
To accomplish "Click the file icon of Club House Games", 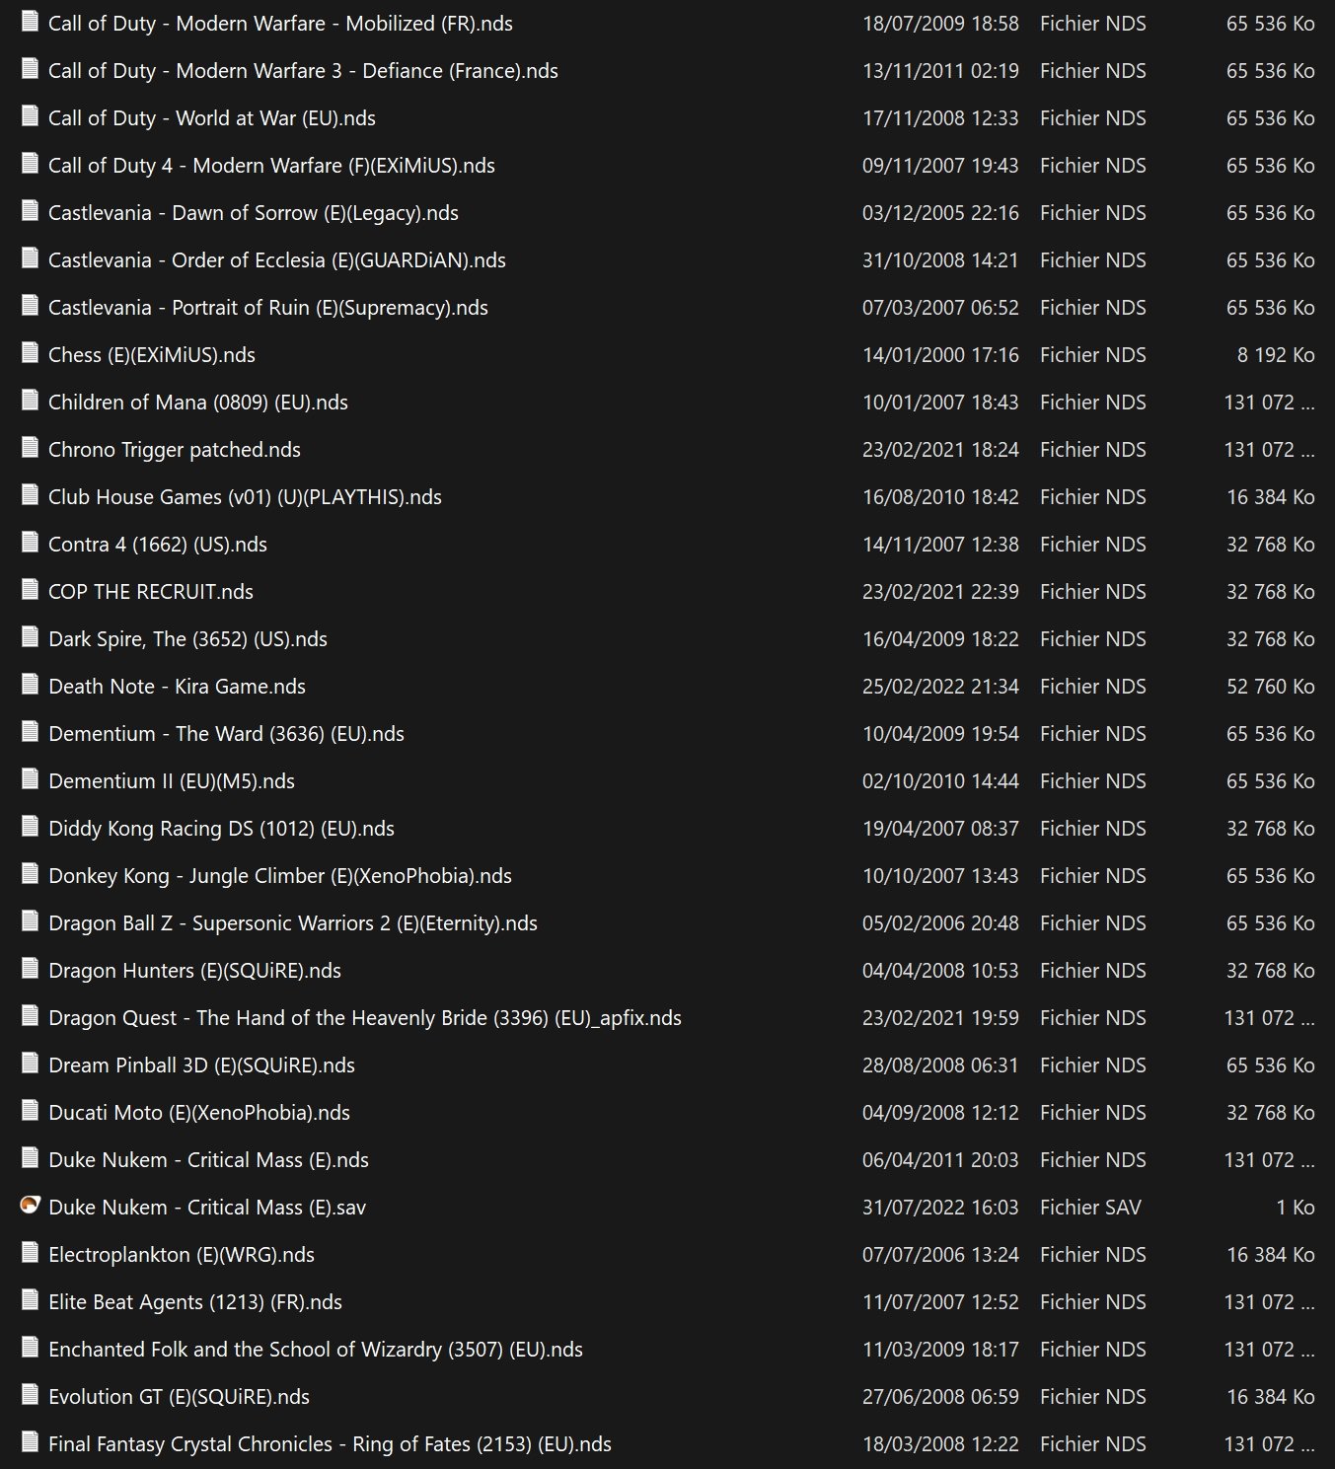I will [x=30, y=495].
